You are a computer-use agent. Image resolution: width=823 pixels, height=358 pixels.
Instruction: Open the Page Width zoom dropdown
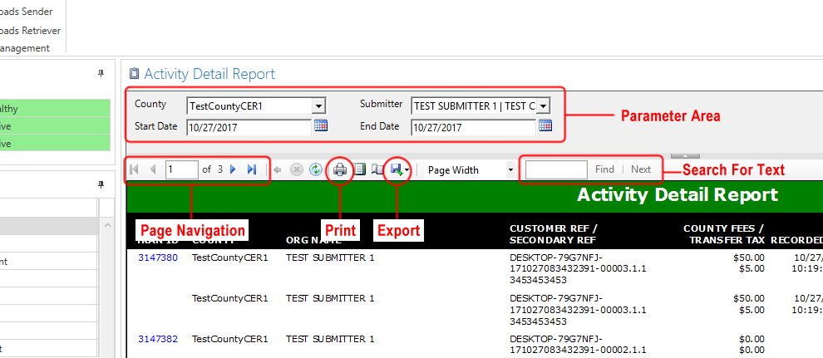(510, 170)
